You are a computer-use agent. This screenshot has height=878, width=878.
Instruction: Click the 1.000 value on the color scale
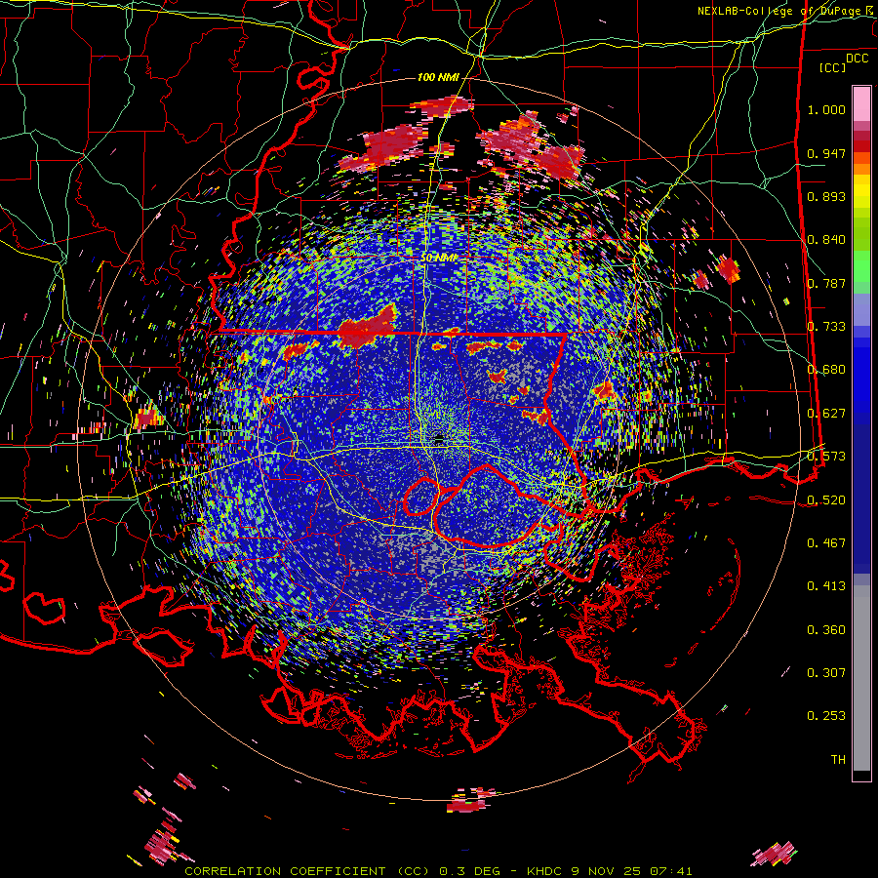click(x=826, y=109)
